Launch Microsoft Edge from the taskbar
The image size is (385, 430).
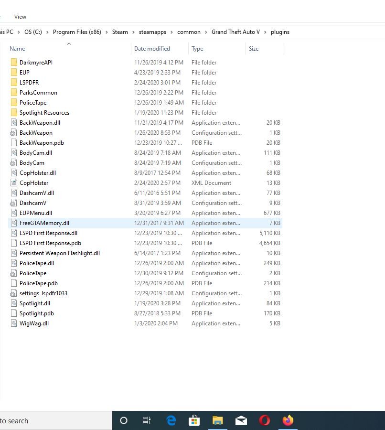coord(171,420)
